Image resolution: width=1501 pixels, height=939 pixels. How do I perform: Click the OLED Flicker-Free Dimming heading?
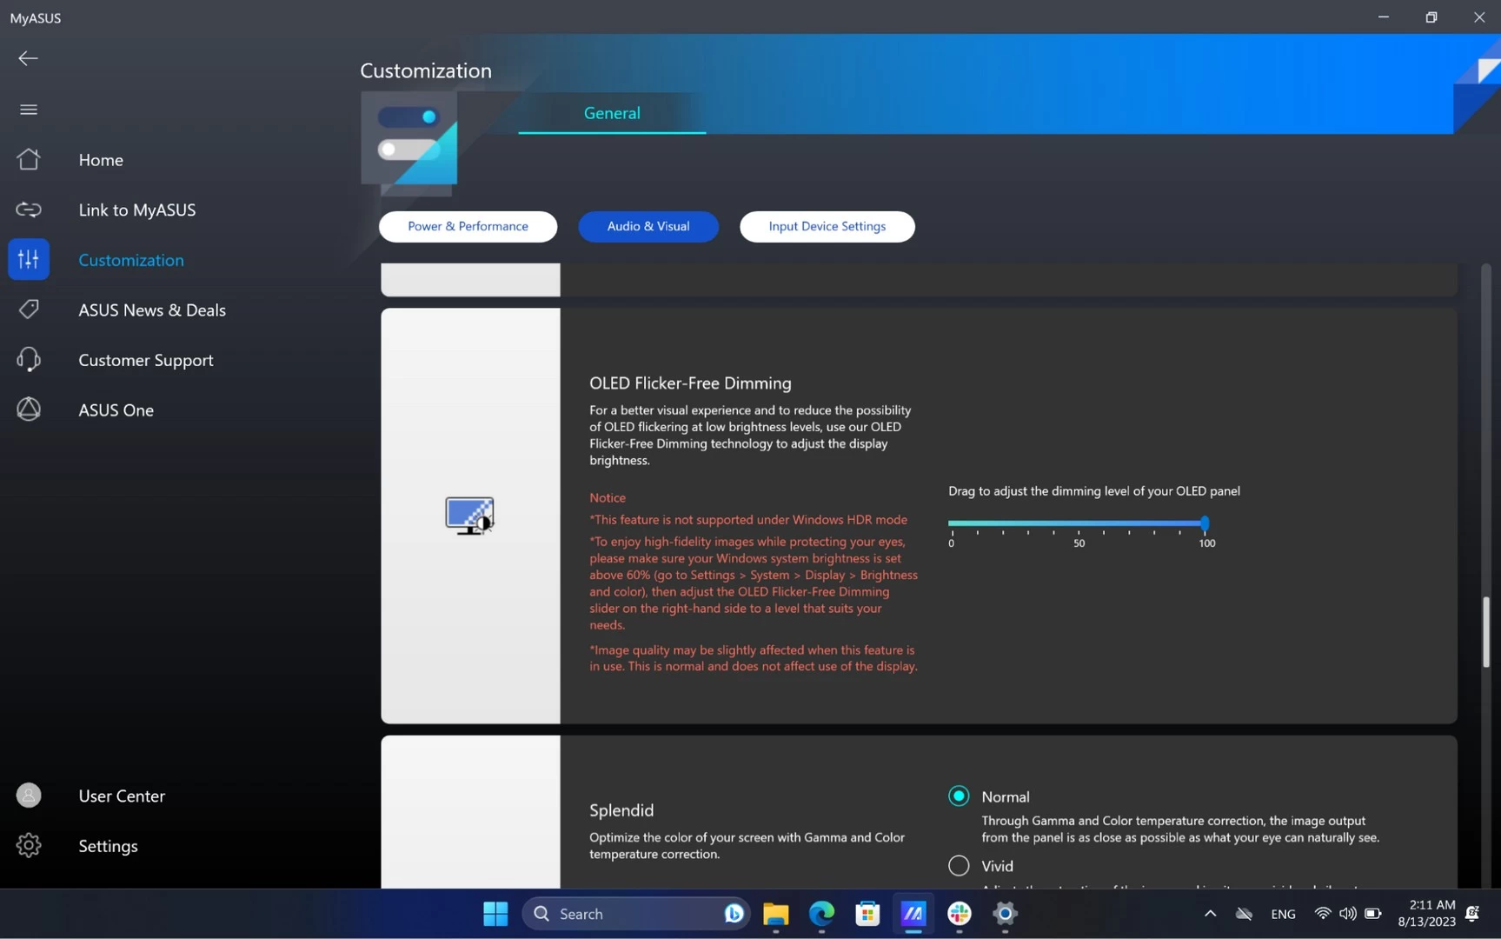coord(690,383)
